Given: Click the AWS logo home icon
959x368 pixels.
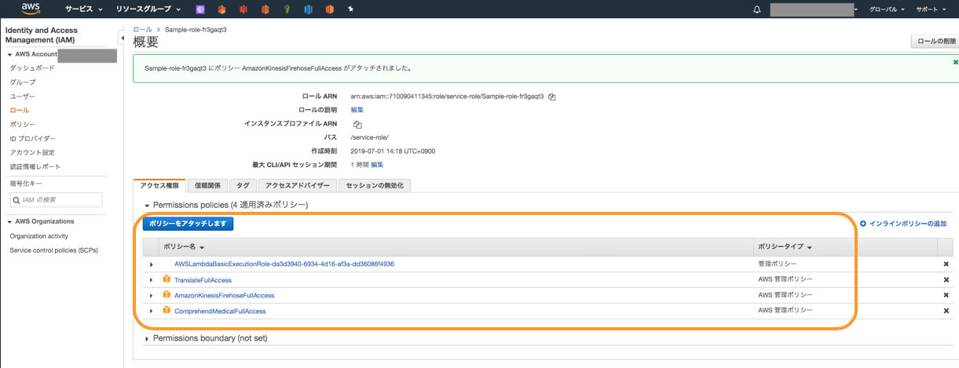Looking at the screenshot, I should pyautogui.click(x=31, y=9).
